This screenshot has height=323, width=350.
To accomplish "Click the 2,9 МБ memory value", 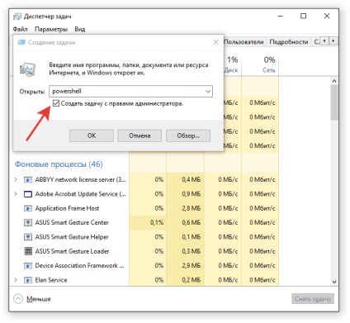I will 192,266.
